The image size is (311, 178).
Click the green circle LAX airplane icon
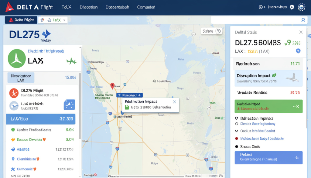(17, 59)
